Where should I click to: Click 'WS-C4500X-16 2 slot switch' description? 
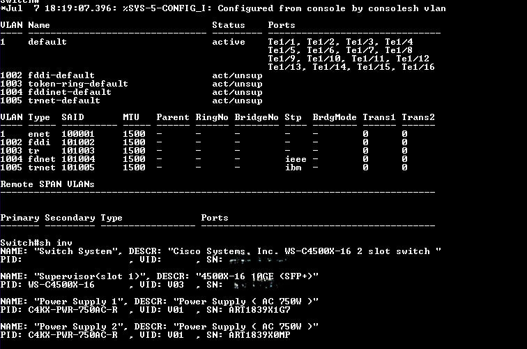click(358, 251)
